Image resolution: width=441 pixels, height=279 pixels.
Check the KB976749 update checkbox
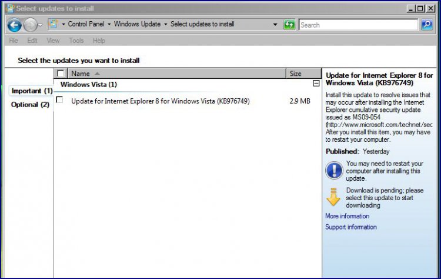pos(59,99)
